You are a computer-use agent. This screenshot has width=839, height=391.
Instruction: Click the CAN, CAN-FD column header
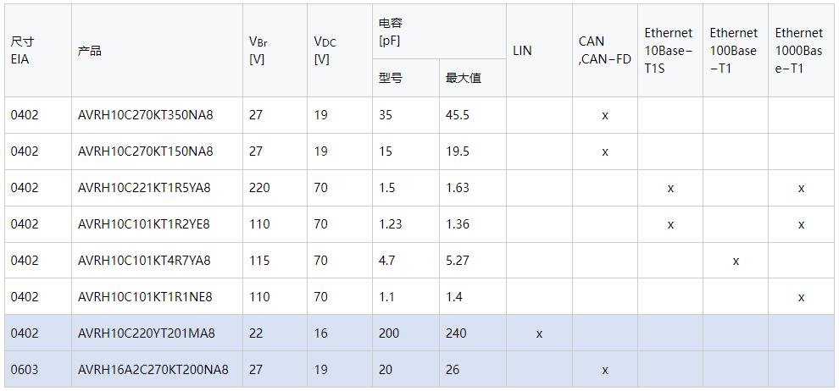pyautogui.click(x=604, y=51)
